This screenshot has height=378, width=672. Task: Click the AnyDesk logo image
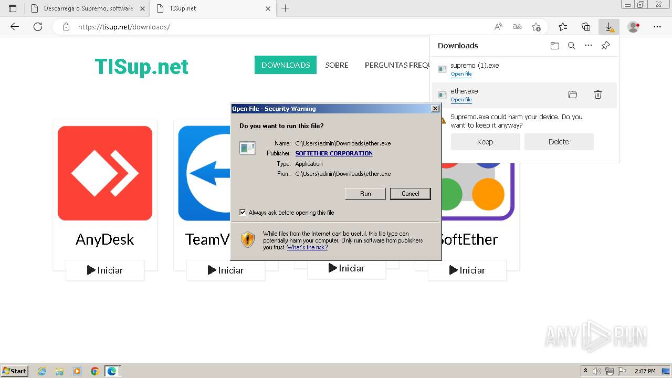105,173
